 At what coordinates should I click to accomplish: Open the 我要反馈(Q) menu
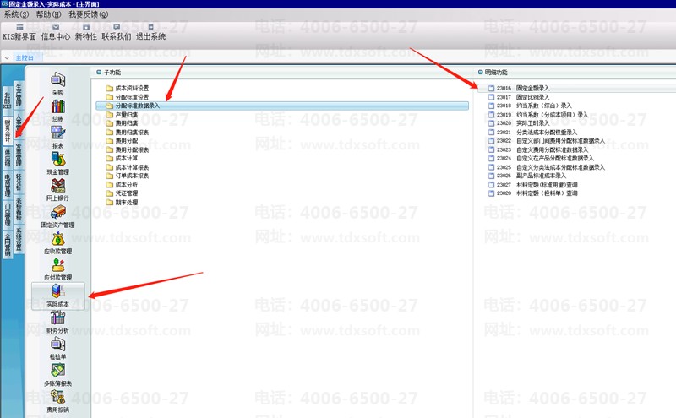coord(89,14)
